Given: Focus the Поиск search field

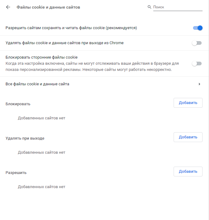Looking at the screenshot, I should coord(178,7).
